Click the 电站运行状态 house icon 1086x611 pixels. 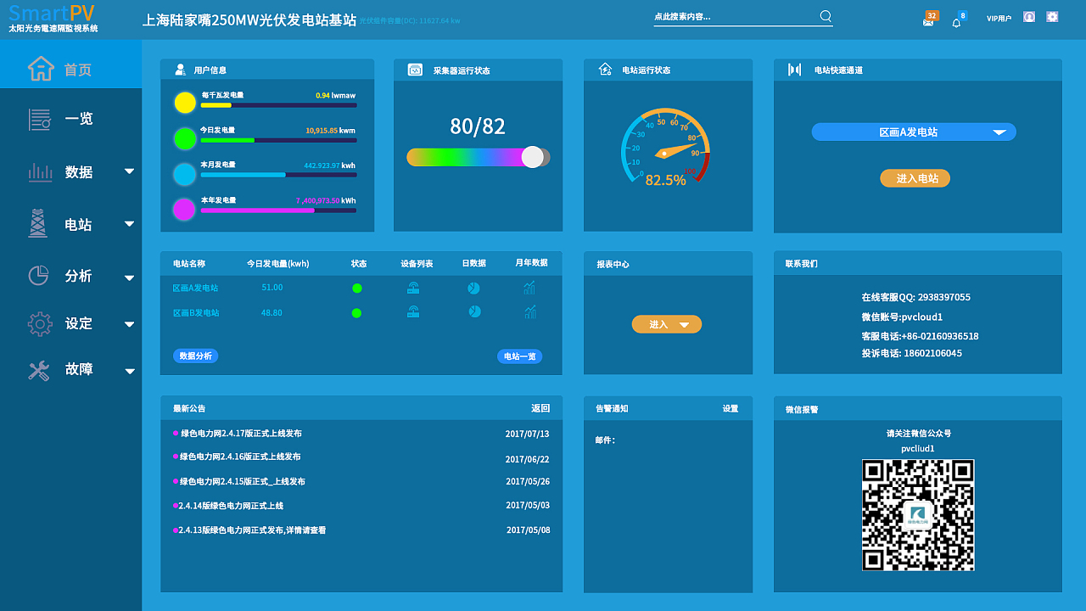pos(605,70)
